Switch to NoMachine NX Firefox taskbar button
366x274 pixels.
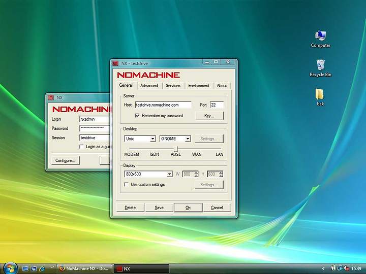coord(84,268)
